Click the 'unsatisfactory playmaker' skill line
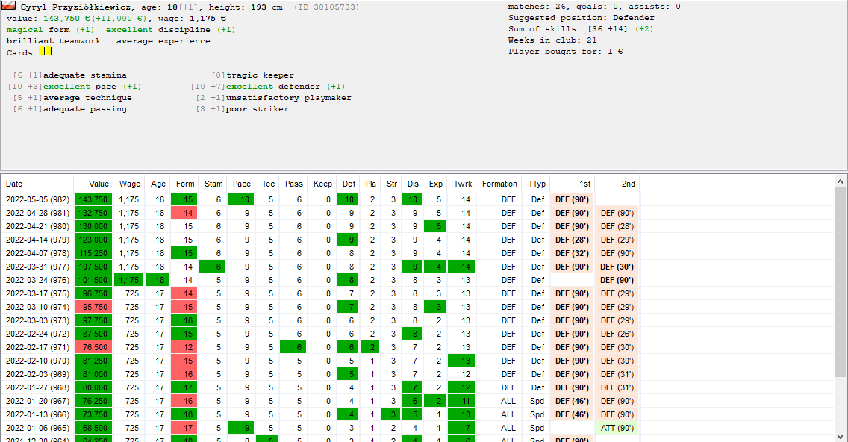848x442 pixels. [274, 98]
